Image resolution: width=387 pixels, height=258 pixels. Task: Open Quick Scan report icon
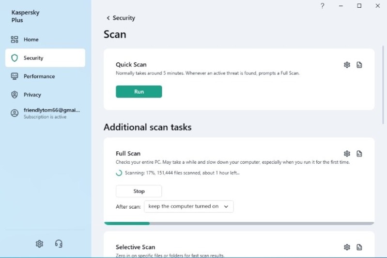(359, 65)
